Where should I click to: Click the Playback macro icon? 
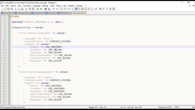tap(107, 9)
